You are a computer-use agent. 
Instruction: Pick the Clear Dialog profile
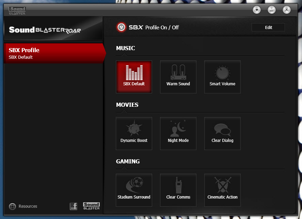(222, 133)
